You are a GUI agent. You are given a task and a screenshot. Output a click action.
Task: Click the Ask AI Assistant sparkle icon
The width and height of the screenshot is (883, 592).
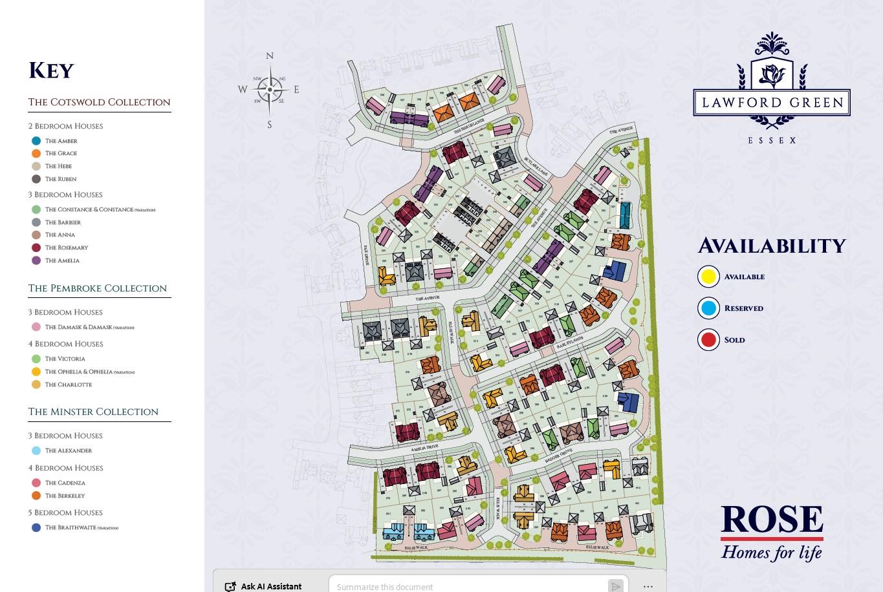click(230, 586)
